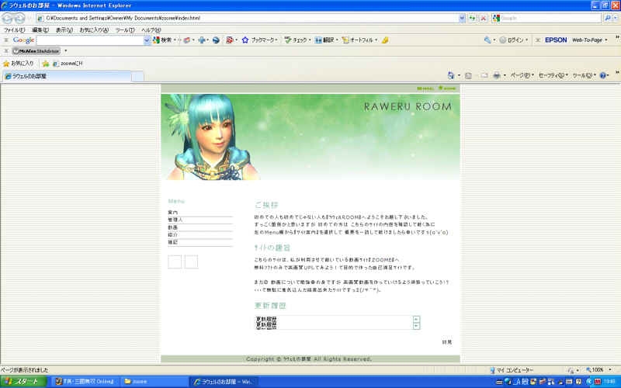The width and height of the screenshot is (621, 388).
Task: Open the Google Toolbar search box dropdown
Action: point(147,40)
